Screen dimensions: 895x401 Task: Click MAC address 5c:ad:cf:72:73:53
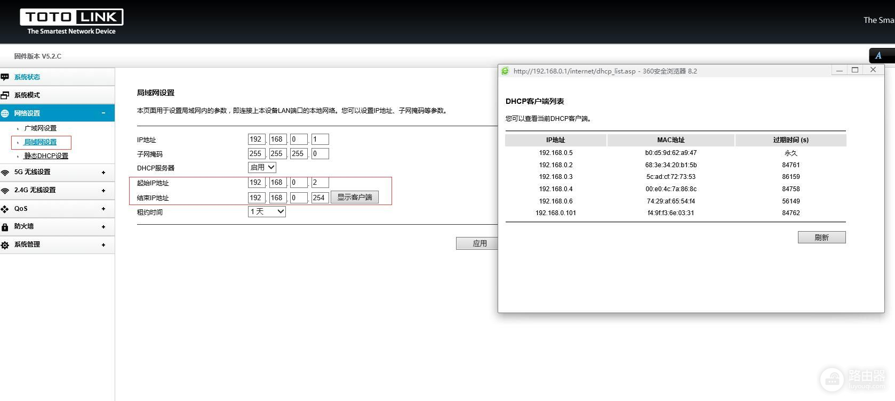(671, 177)
